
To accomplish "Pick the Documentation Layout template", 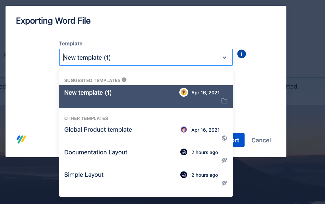I will 96,152.
